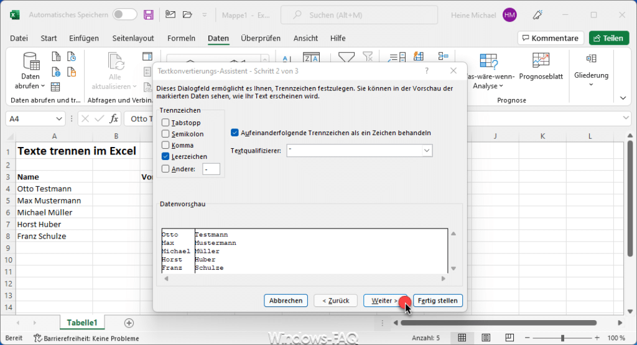Enable the Semikolon checkbox
The image size is (637, 345).
165,134
